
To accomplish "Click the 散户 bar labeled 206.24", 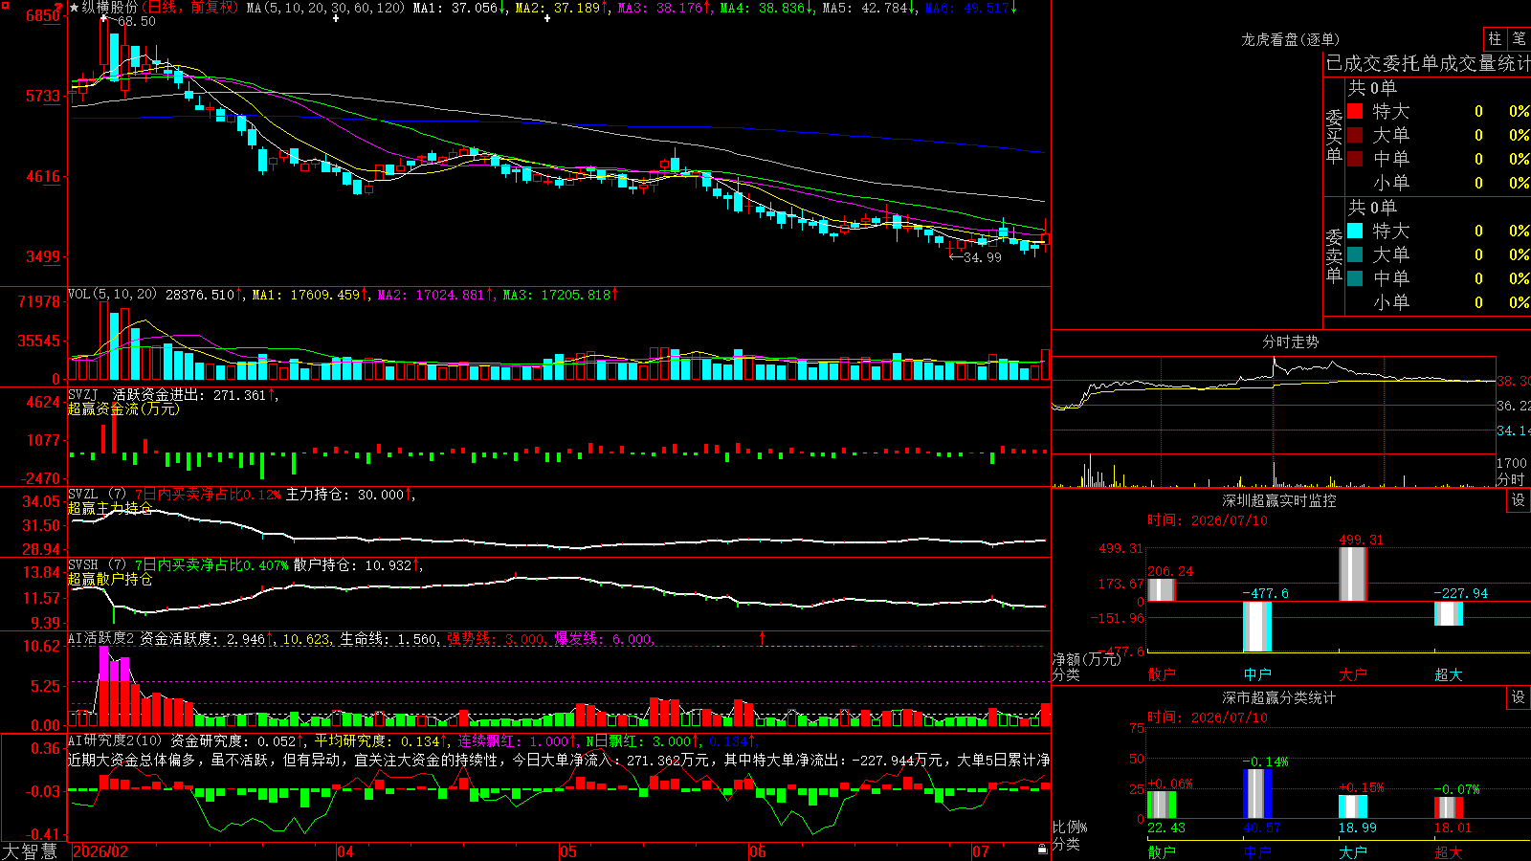I will coord(1162,590).
